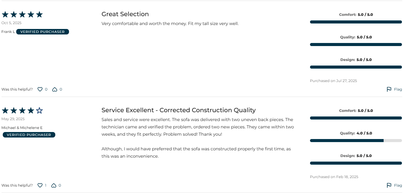Click Frank L's Comfort 5.0 rating bar

click(x=356, y=22)
